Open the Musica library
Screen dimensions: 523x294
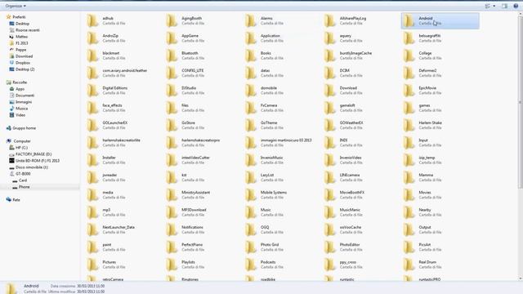tap(22, 109)
